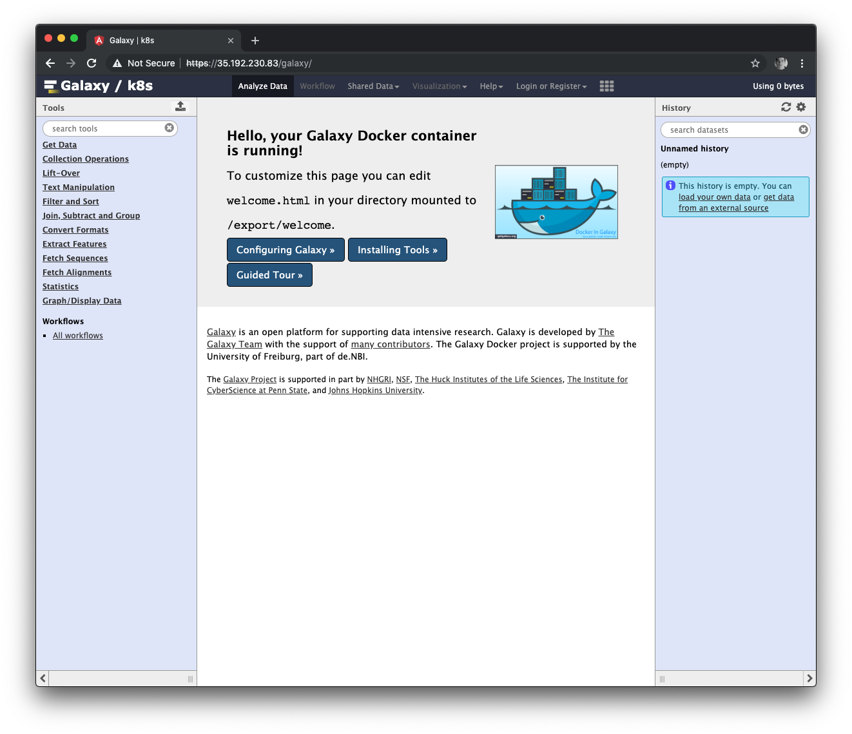852x734 pixels.
Task: Click the browser address bar URL
Action: (x=249, y=63)
